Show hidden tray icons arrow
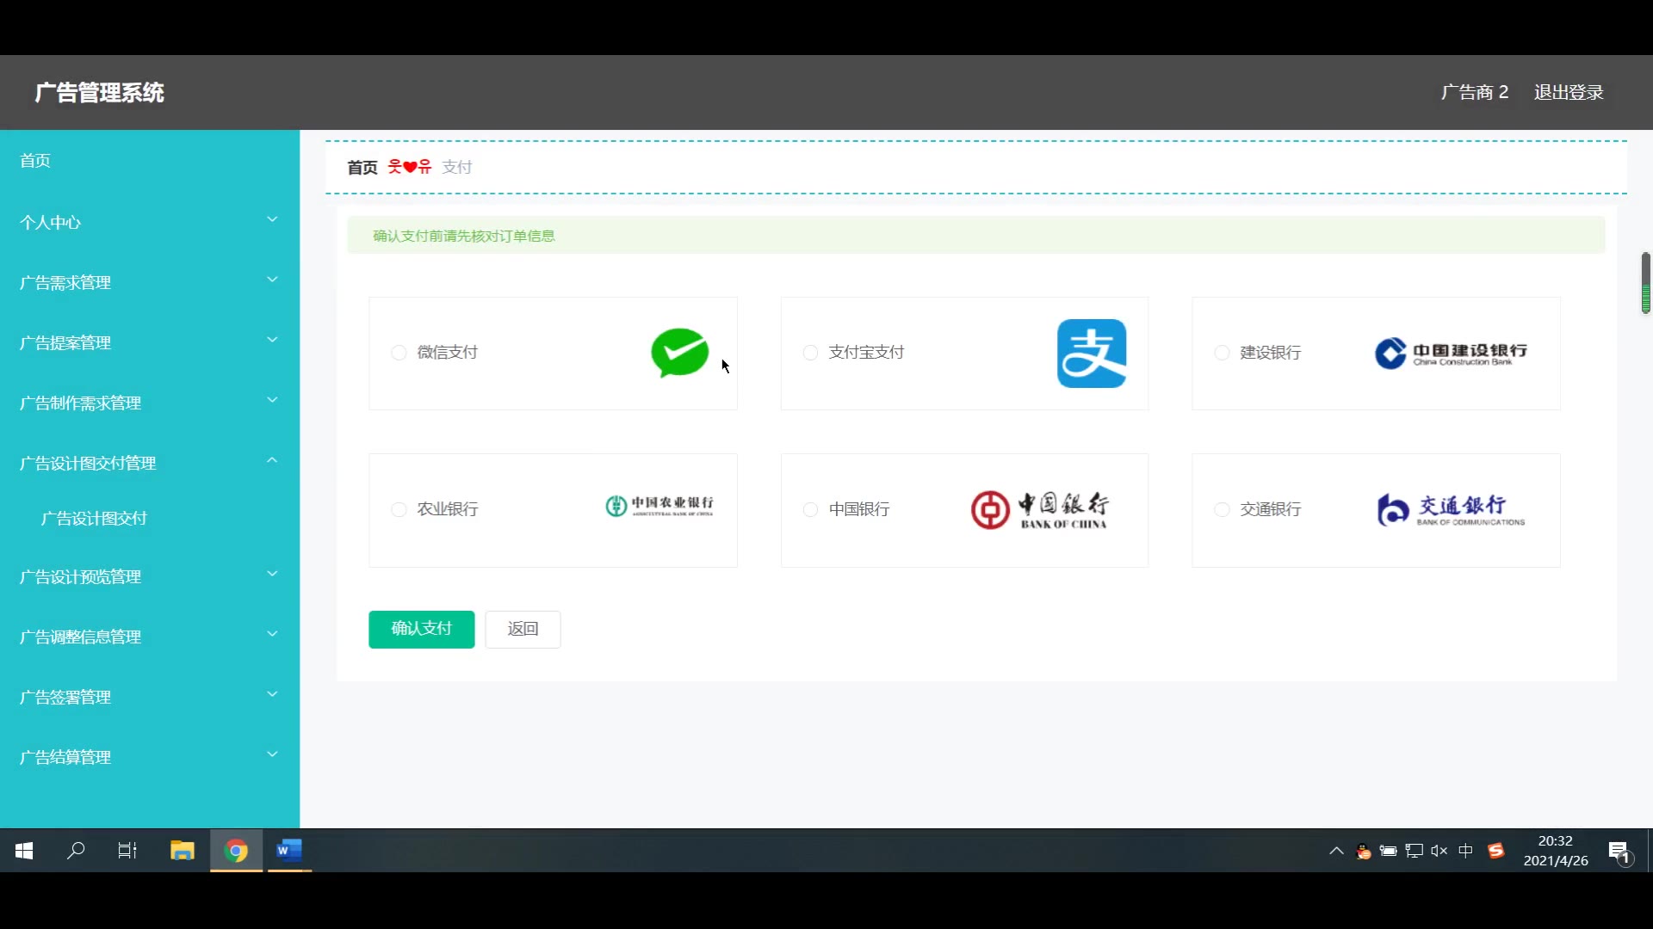The width and height of the screenshot is (1653, 929). tap(1336, 851)
